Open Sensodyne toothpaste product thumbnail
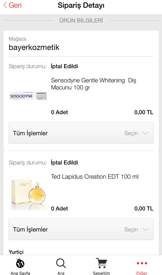Screen dimensions: 162x275 pos(28,96)
